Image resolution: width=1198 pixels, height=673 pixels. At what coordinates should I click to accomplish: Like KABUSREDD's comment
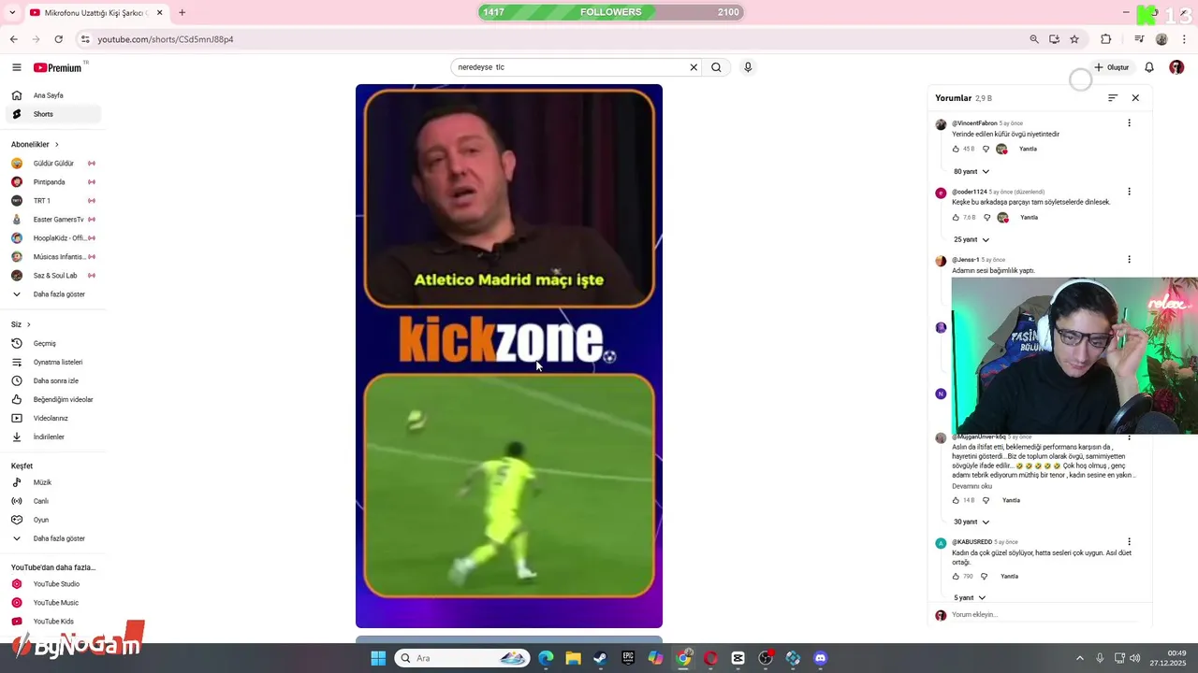956,577
